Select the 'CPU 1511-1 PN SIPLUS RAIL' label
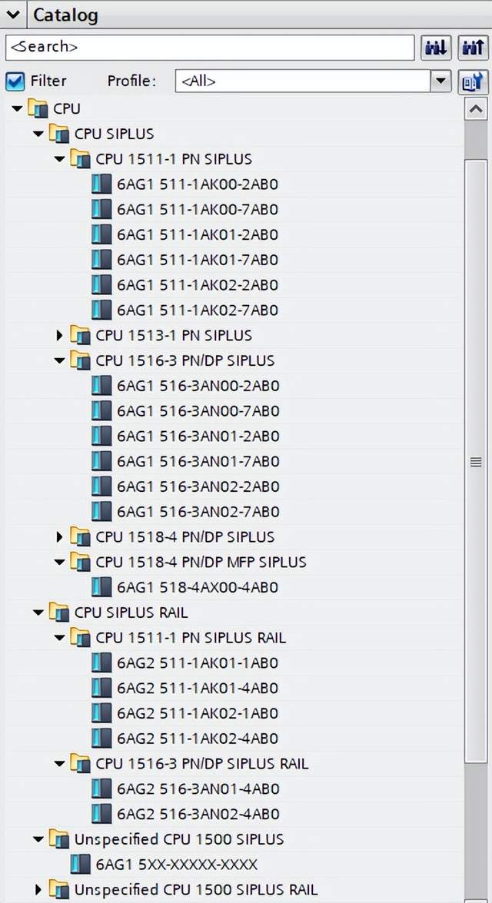Image resolution: width=492 pixels, height=903 pixels. coord(191,638)
